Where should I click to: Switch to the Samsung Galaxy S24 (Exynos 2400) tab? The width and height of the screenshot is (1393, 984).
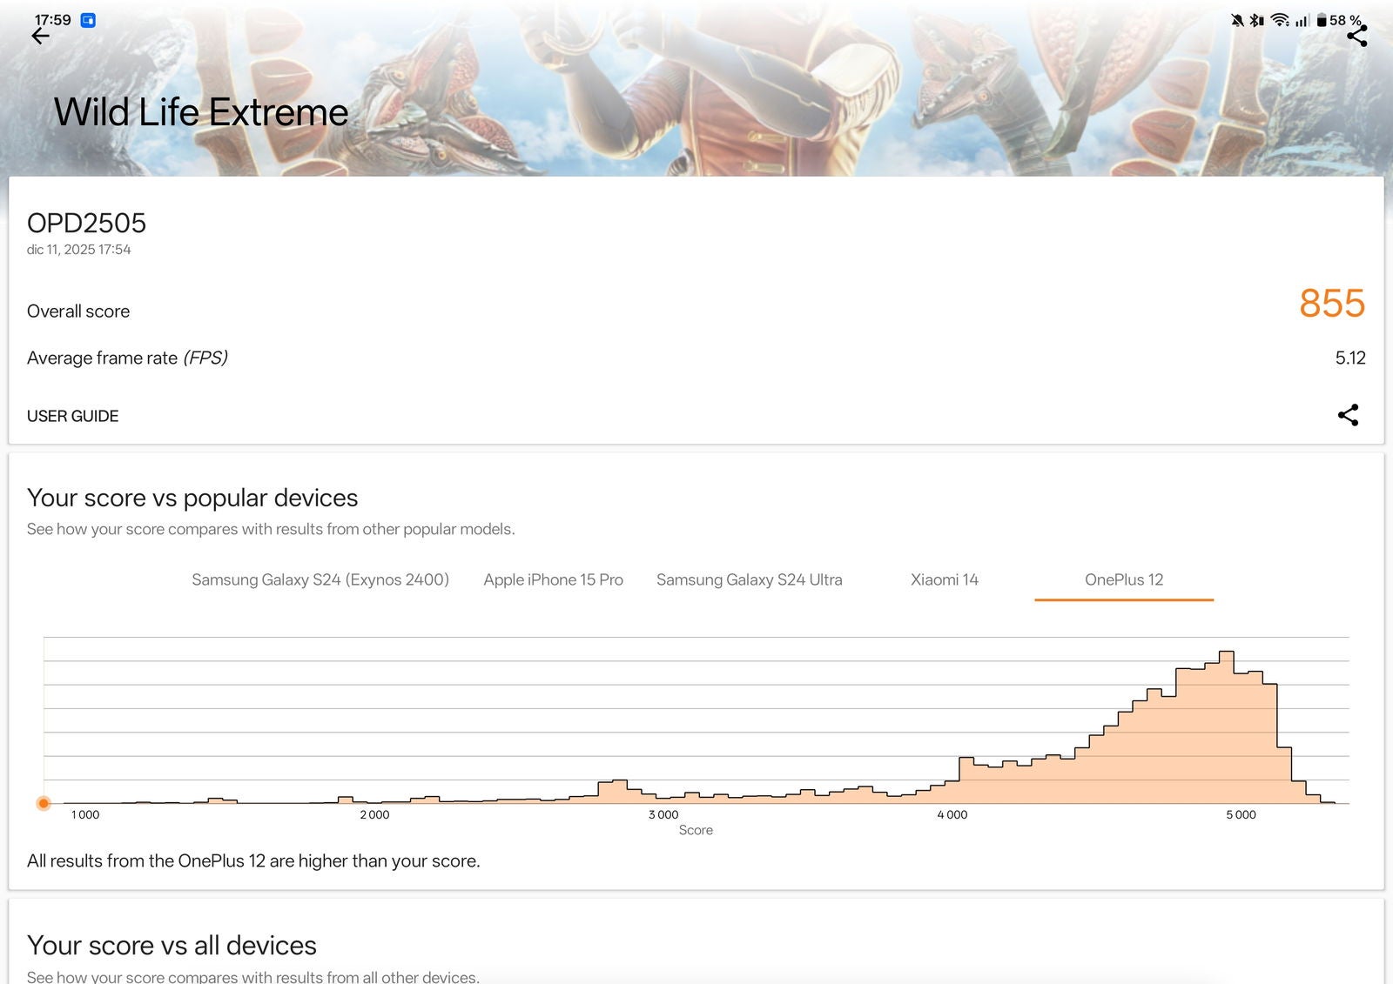click(320, 579)
